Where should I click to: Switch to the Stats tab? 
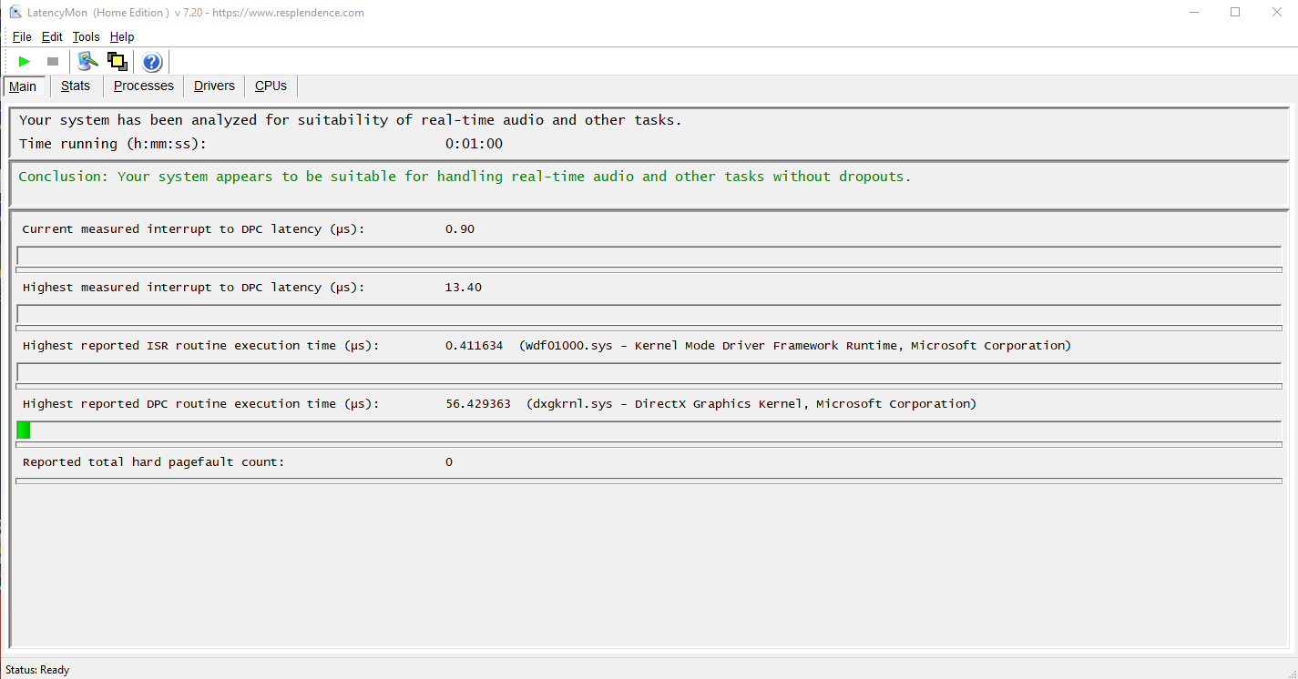[x=76, y=86]
